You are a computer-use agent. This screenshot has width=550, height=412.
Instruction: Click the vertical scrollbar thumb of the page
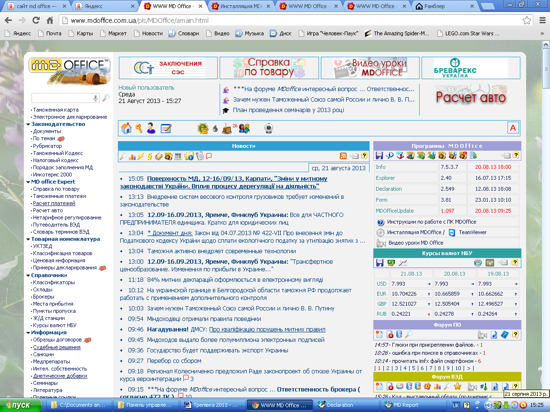546,68
